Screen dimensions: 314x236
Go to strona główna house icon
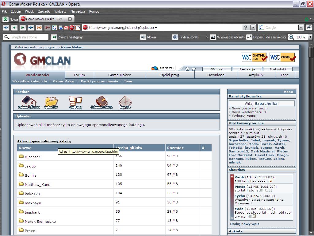(x=29, y=102)
